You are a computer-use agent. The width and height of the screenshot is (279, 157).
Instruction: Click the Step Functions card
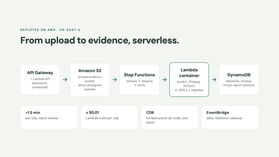[x=139, y=80]
